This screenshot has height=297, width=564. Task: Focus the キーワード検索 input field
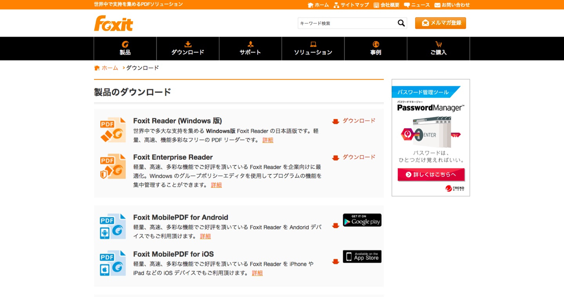[x=347, y=23]
